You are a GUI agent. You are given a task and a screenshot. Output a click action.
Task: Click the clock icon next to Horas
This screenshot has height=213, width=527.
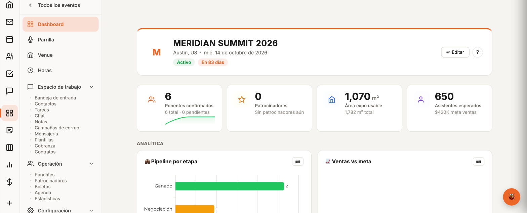pos(30,71)
